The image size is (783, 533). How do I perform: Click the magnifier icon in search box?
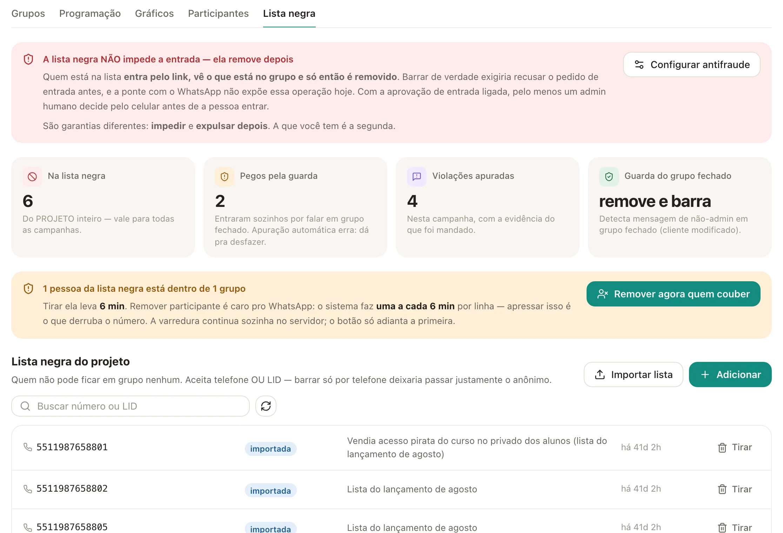pyautogui.click(x=25, y=406)
